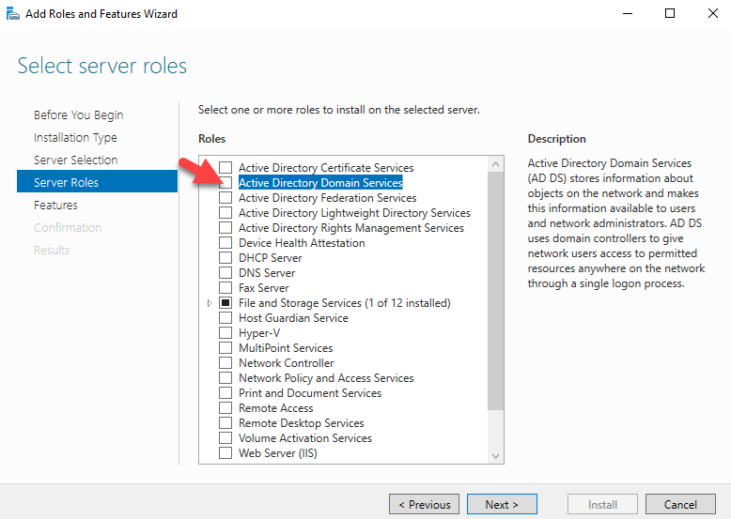Switch to Server Selection step
731x519 pixels.
point(75,160)
